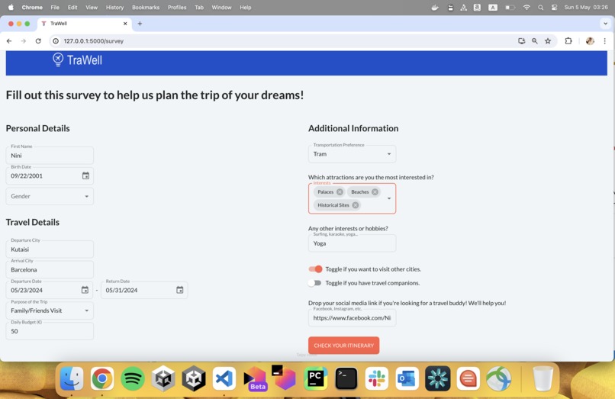Open Control Center in menu bar
The width and height of the screenshot is (615, 399).
pyautogui.click(x=554, y=8)
